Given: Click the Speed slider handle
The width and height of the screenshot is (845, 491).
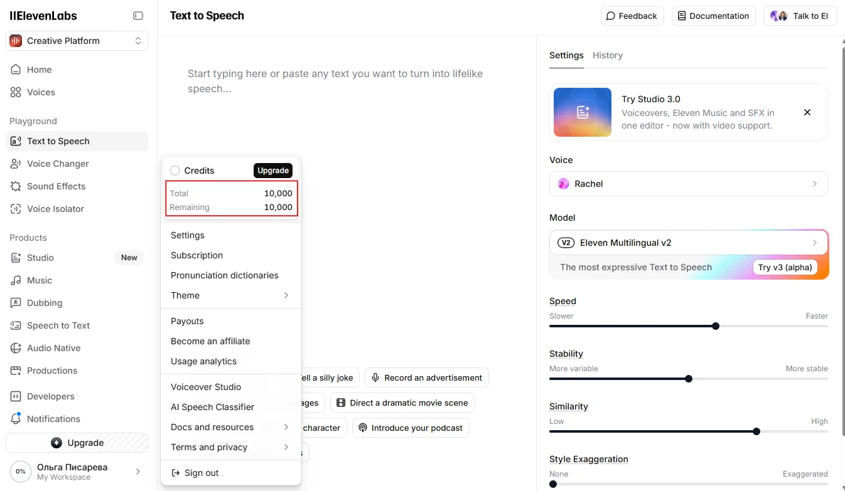Looking at the screenshot, I should pyautogui.click(x=716, y=326).
